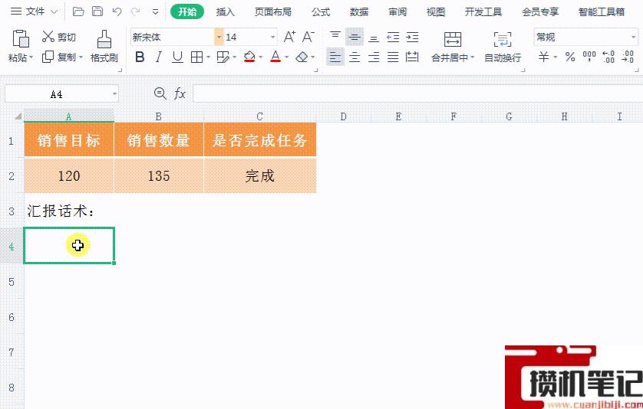Open the font size 14 dropdown
The width and height of the screenshot is (643, 409).
tap(272, 38)
